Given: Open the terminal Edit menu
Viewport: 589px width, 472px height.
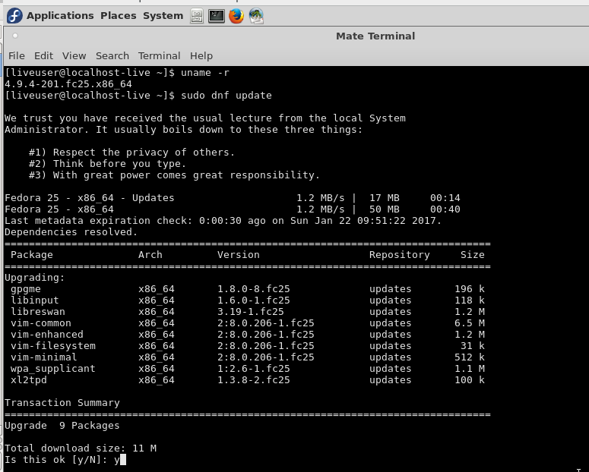Looking at the screenshot, I should coord(43,56).
